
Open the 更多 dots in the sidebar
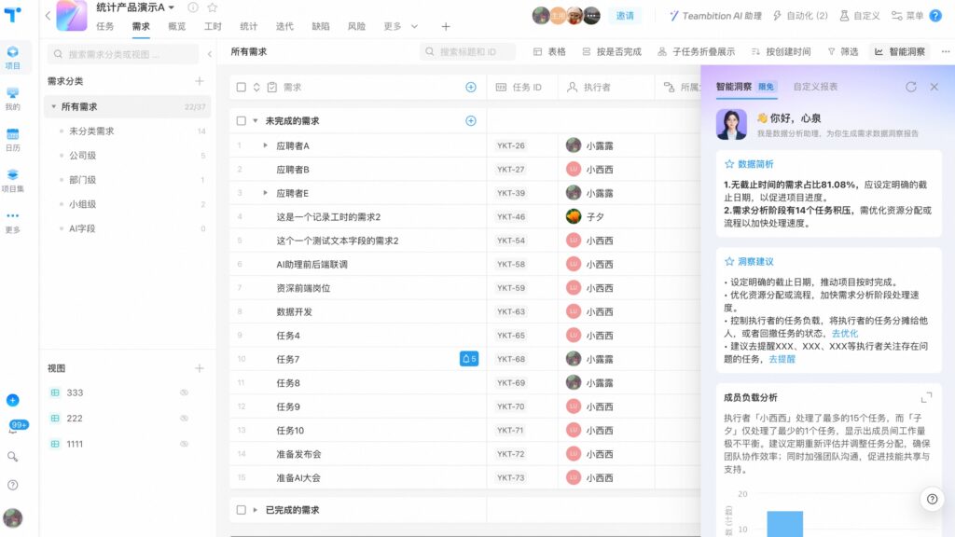coord(12,222)
